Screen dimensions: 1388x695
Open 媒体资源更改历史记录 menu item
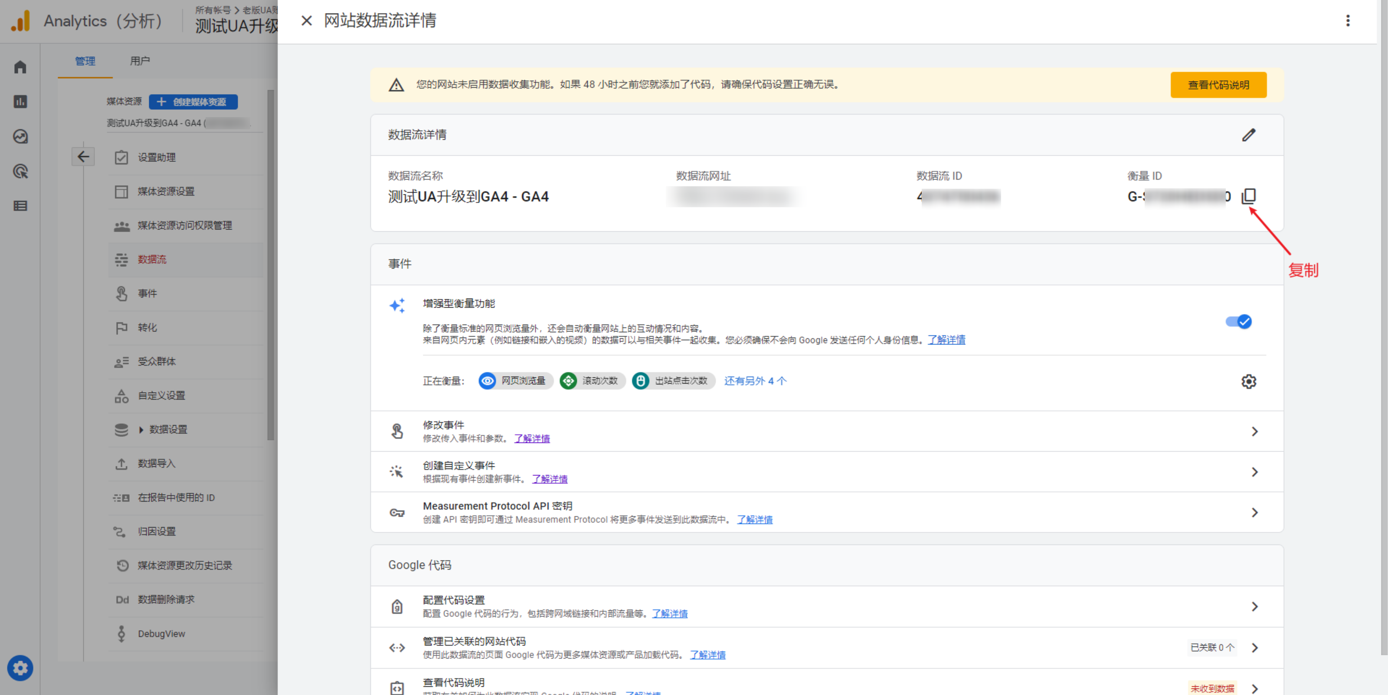click(185, 565)
